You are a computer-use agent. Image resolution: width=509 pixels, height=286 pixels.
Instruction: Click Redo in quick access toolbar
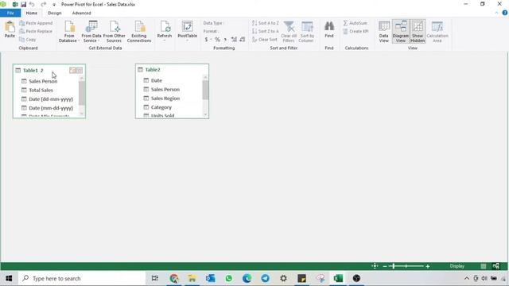(x=44, y=5)
